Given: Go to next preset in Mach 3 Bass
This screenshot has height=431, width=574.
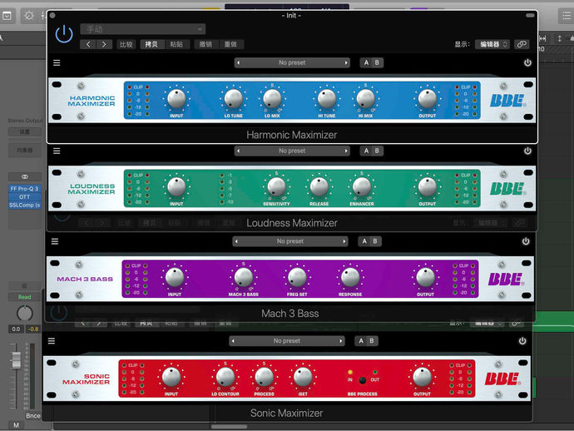Looking at the screenshot, I should pos(344,241).
